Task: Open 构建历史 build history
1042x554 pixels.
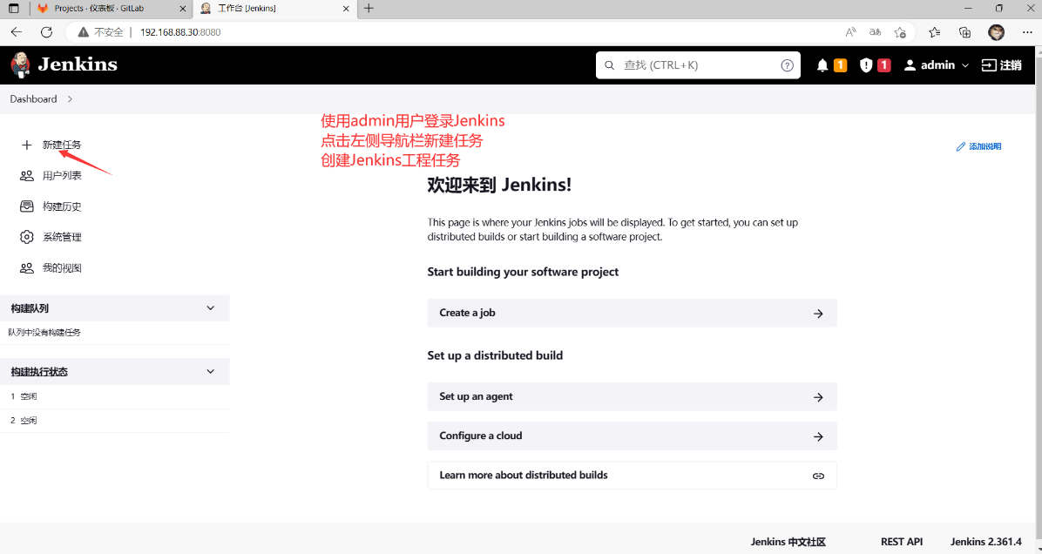Action: 62,206
